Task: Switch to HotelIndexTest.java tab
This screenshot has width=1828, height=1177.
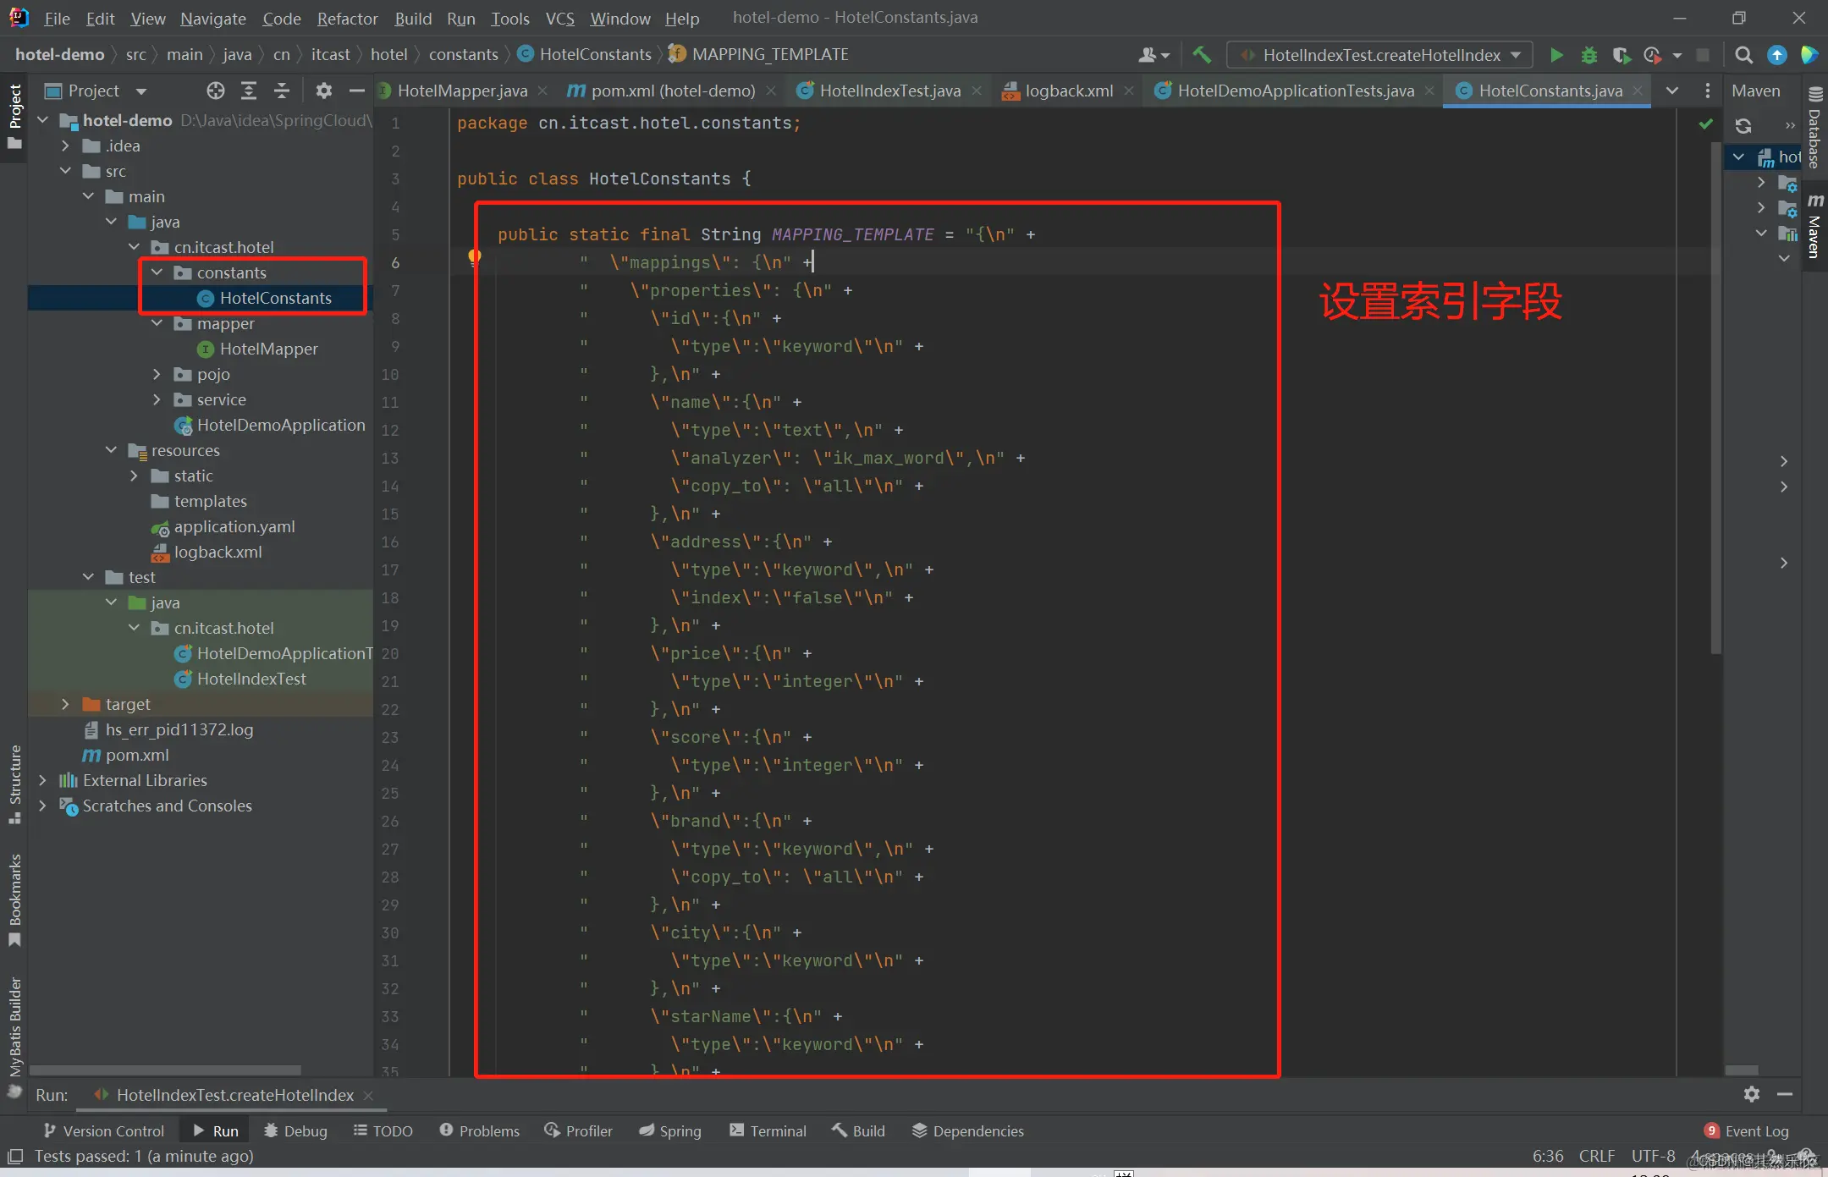Action: point(889,91)
